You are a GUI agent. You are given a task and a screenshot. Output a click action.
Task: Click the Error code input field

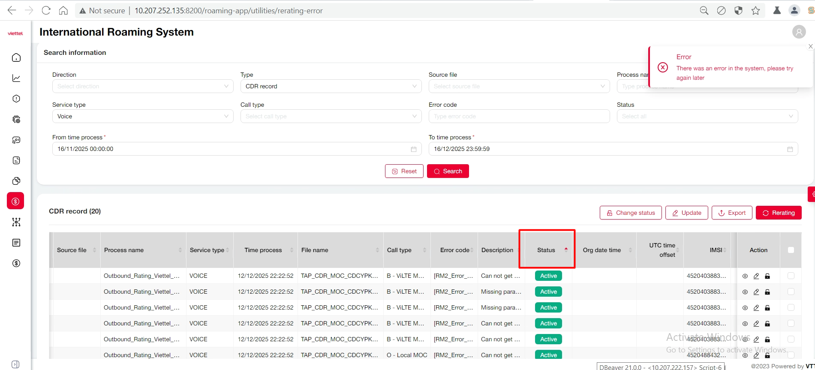(x=519, y=116)
